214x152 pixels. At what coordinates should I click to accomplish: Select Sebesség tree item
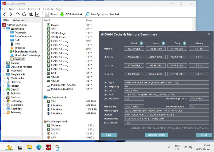coord(14,113)
